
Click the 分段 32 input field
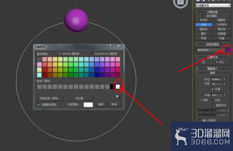(x=217, y=84)
